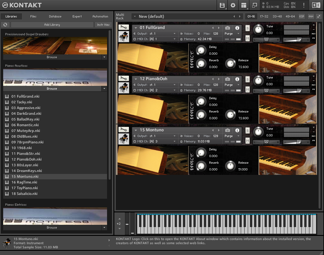
Task: Switch to the Libraries tab
Action: pyautogui.click(x=11, y=16)
